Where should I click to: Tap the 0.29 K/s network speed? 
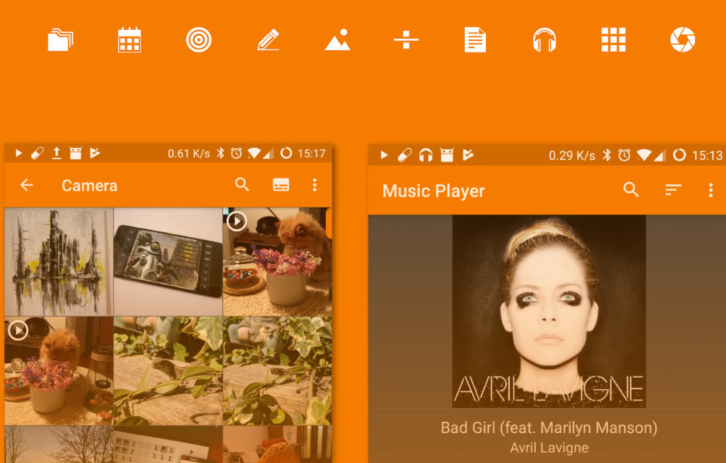click(x=572, y=155)
